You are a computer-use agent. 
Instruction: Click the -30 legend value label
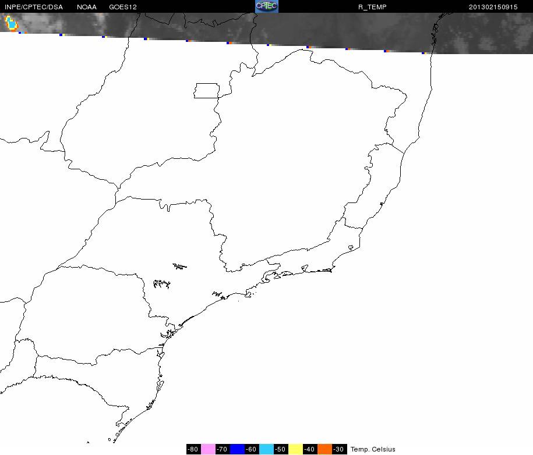tap(339, 449)
